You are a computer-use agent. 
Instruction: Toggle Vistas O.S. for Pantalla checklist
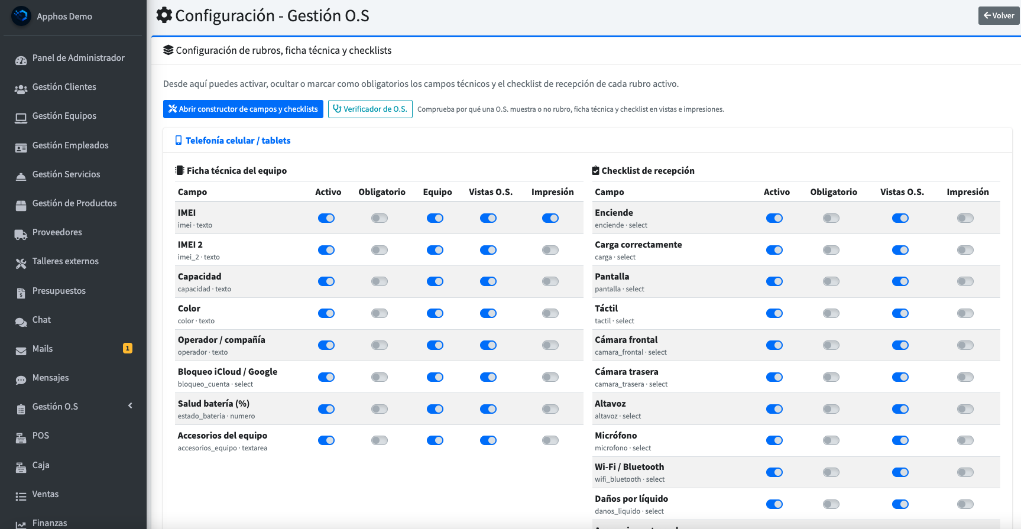(900, 281)
